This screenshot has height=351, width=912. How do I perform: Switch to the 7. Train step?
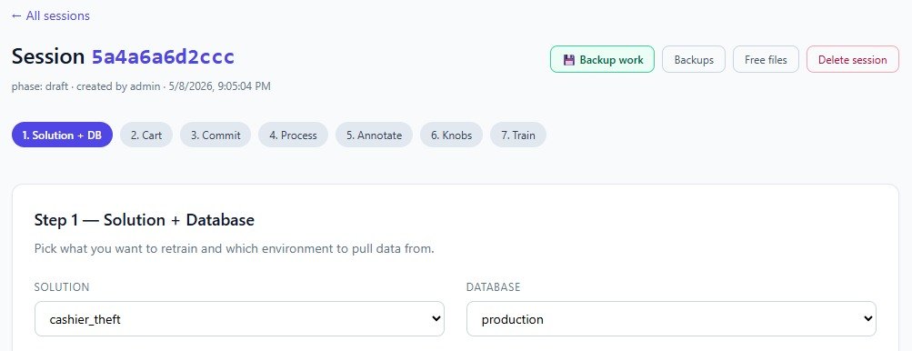(x=518, y=135)
